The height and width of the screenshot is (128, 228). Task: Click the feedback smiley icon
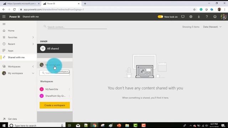[215, 17]
